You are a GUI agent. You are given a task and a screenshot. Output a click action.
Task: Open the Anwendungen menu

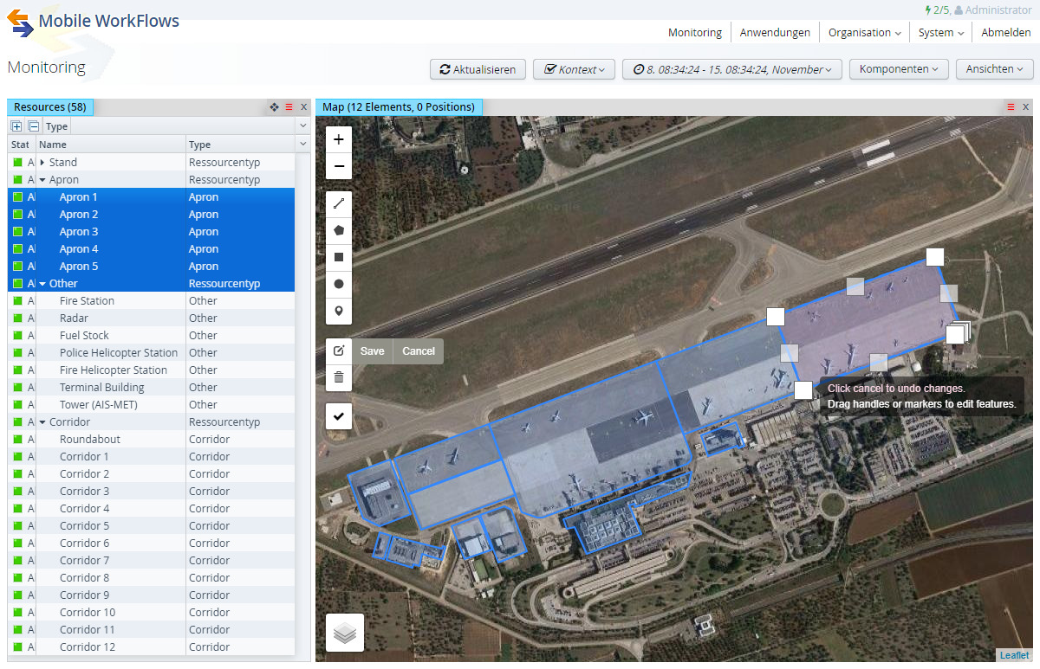pos(775,33)
